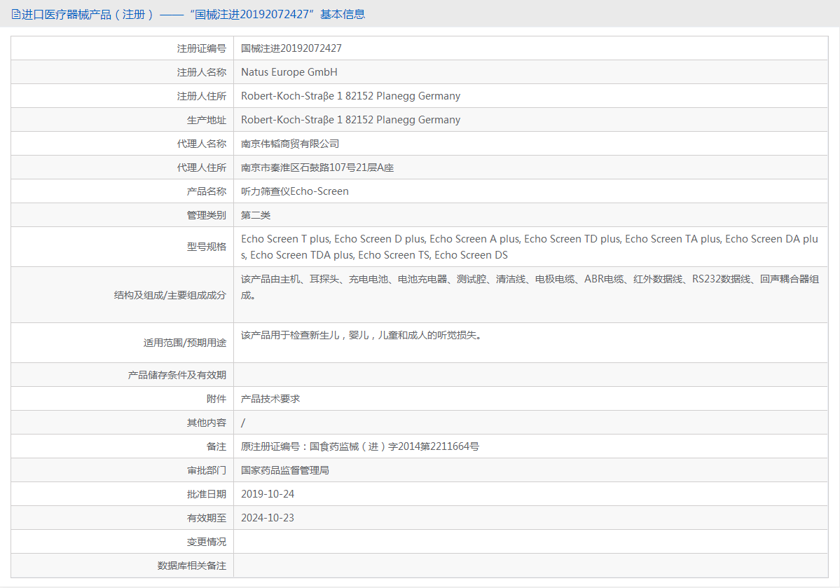Click approving department 国家药品监督管理局
This screenshot has height=588, width=840.
pyautogui.click(x=284, y=470)
